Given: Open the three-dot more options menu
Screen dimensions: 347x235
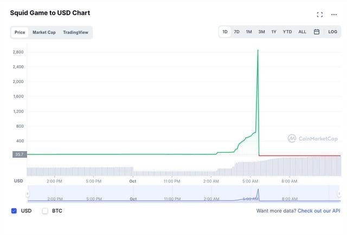Looking at the screenshot, I should pyautogui.click(x=334, y=15).
